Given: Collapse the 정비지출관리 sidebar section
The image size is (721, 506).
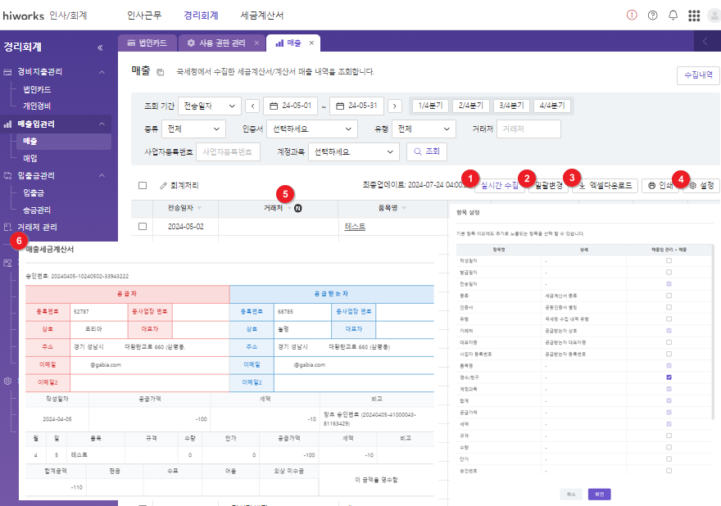Looking at the screenshot, I should click(102, 72).
